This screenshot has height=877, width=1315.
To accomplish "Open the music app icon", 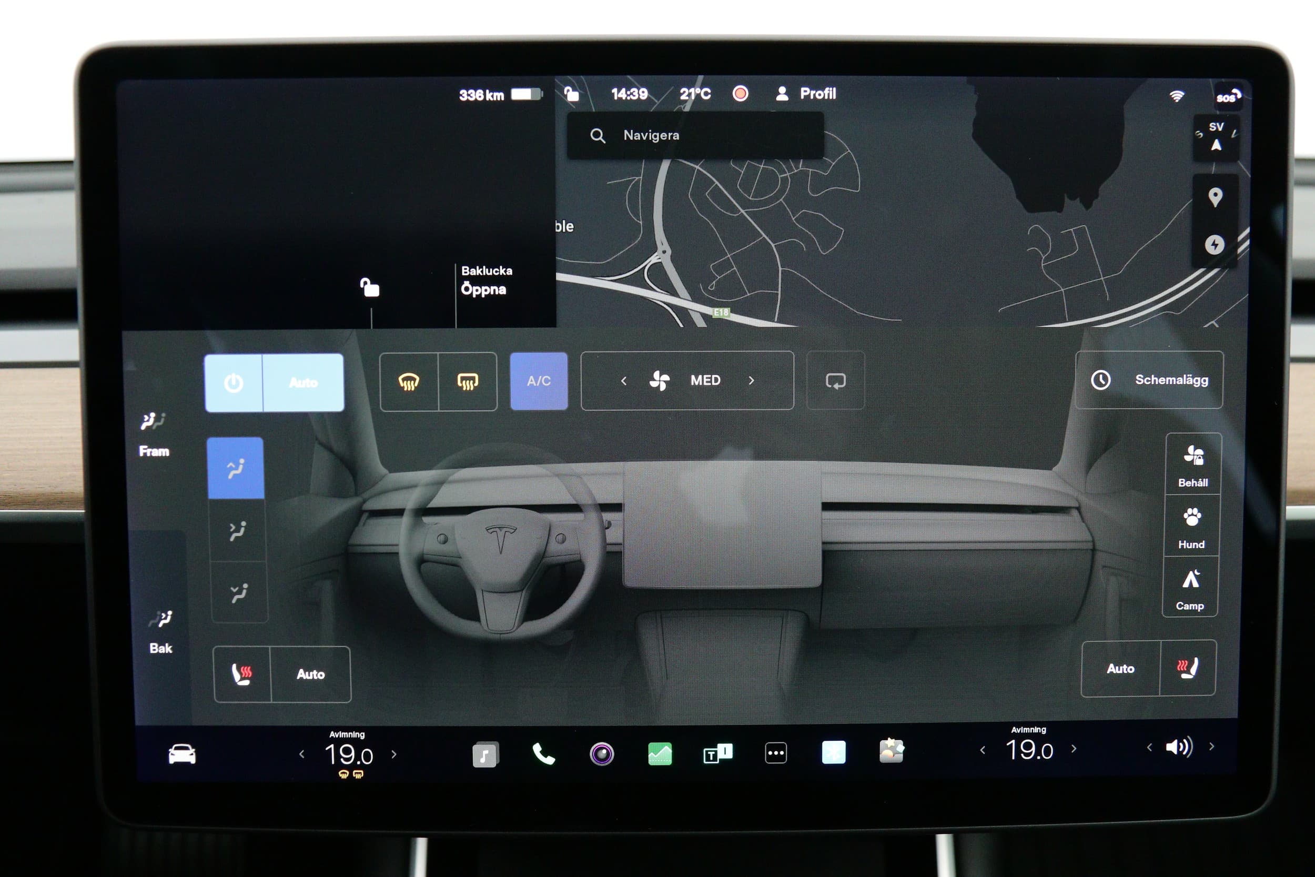I will coord(485,755).
